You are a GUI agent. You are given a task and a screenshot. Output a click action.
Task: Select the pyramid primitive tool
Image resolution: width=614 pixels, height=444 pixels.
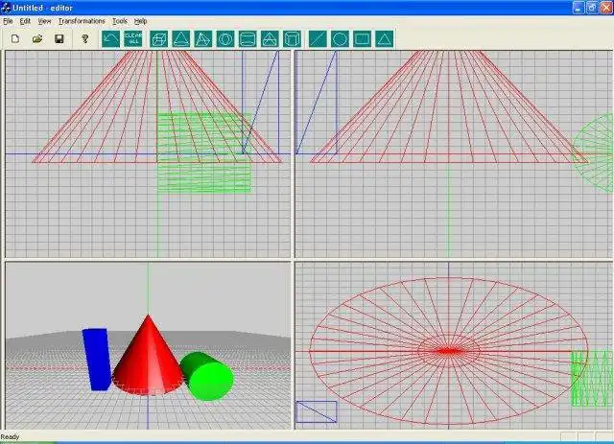(x=202, y=39)
